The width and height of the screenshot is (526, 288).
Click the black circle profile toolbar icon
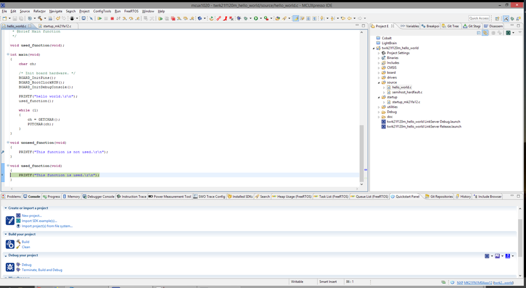72,18
